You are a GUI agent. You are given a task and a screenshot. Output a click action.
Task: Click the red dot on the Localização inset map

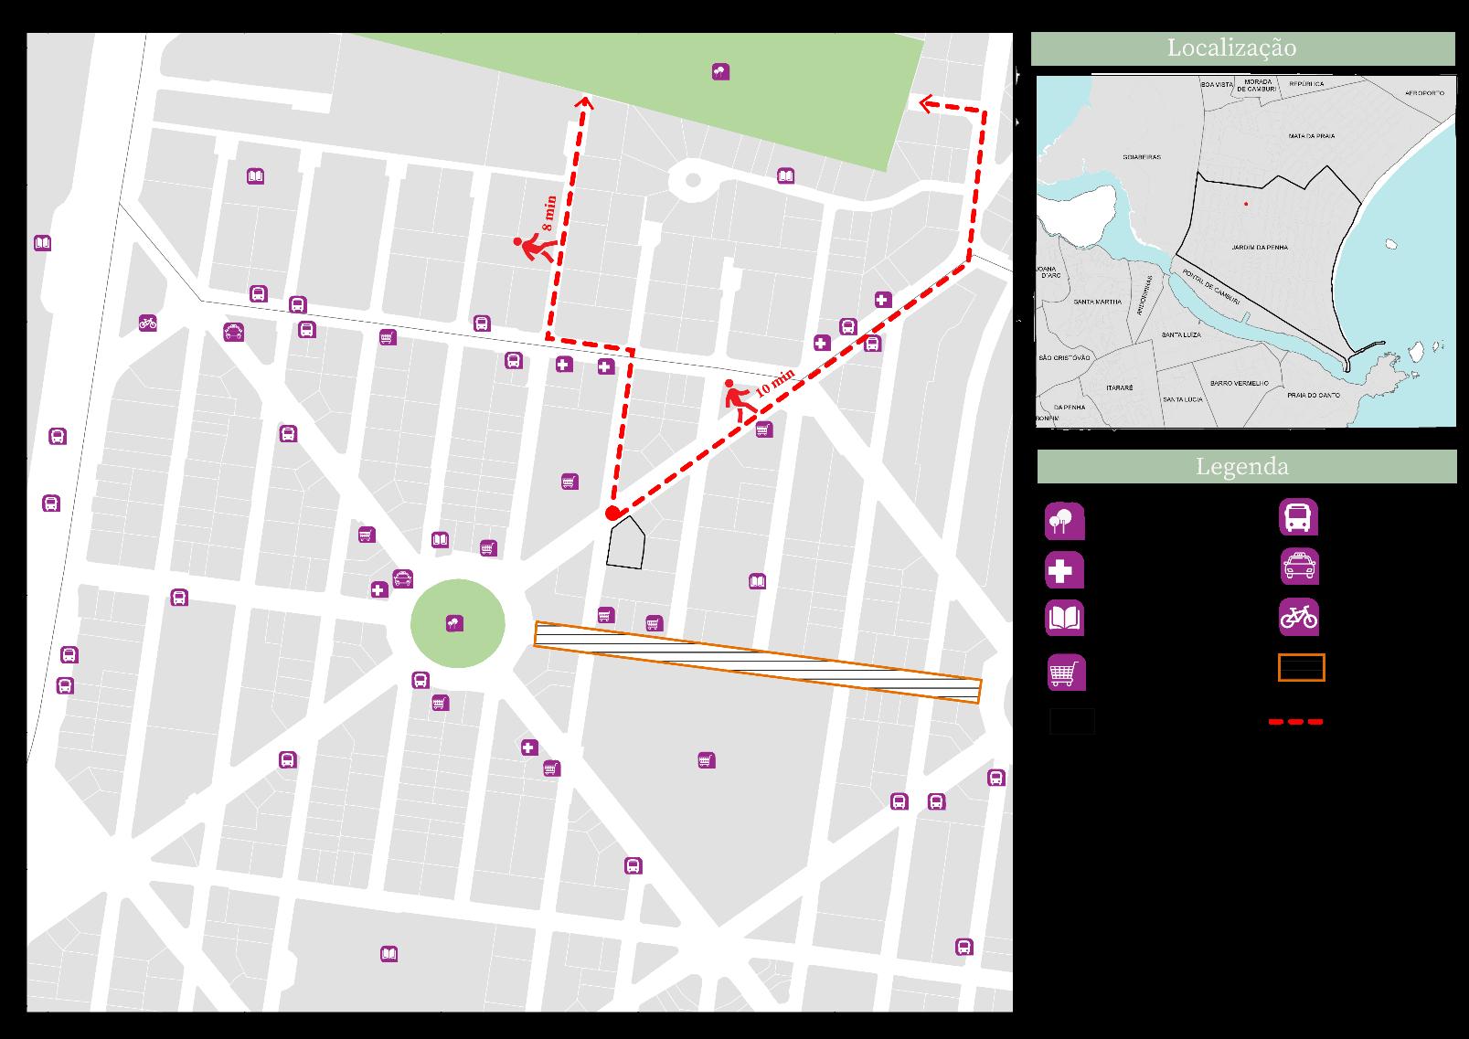[1245, 204]
